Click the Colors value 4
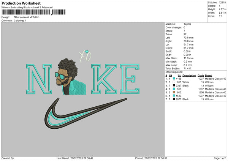The image size is (228, 161). 220,6
